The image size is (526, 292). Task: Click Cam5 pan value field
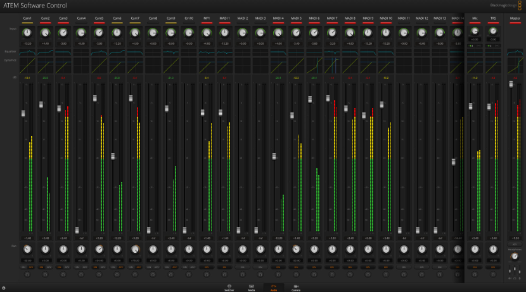tap(99, 260)
